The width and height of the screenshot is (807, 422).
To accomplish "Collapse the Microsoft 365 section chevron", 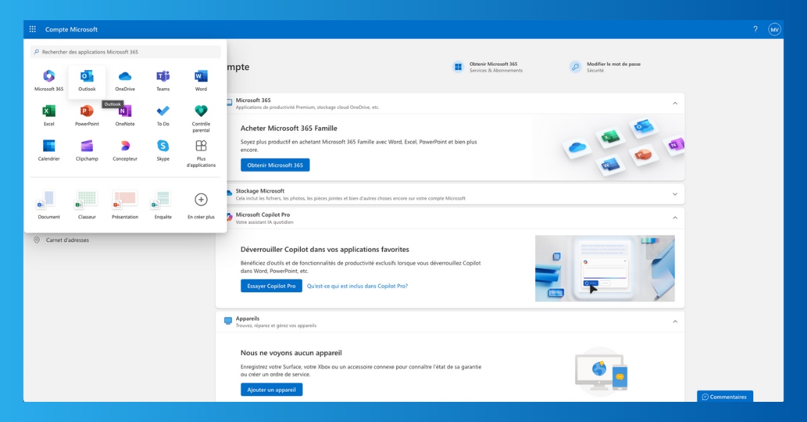I will 675,103.
